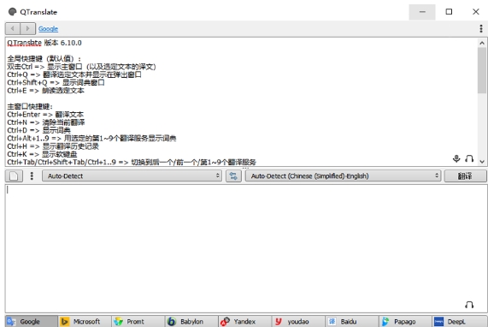Click the scrollbar down arrow in source pane
This screenshot has height=327, width=488.
point(482,162)
